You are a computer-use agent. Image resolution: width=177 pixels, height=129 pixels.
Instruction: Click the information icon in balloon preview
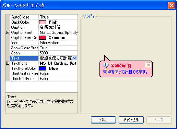coord(106,65)
